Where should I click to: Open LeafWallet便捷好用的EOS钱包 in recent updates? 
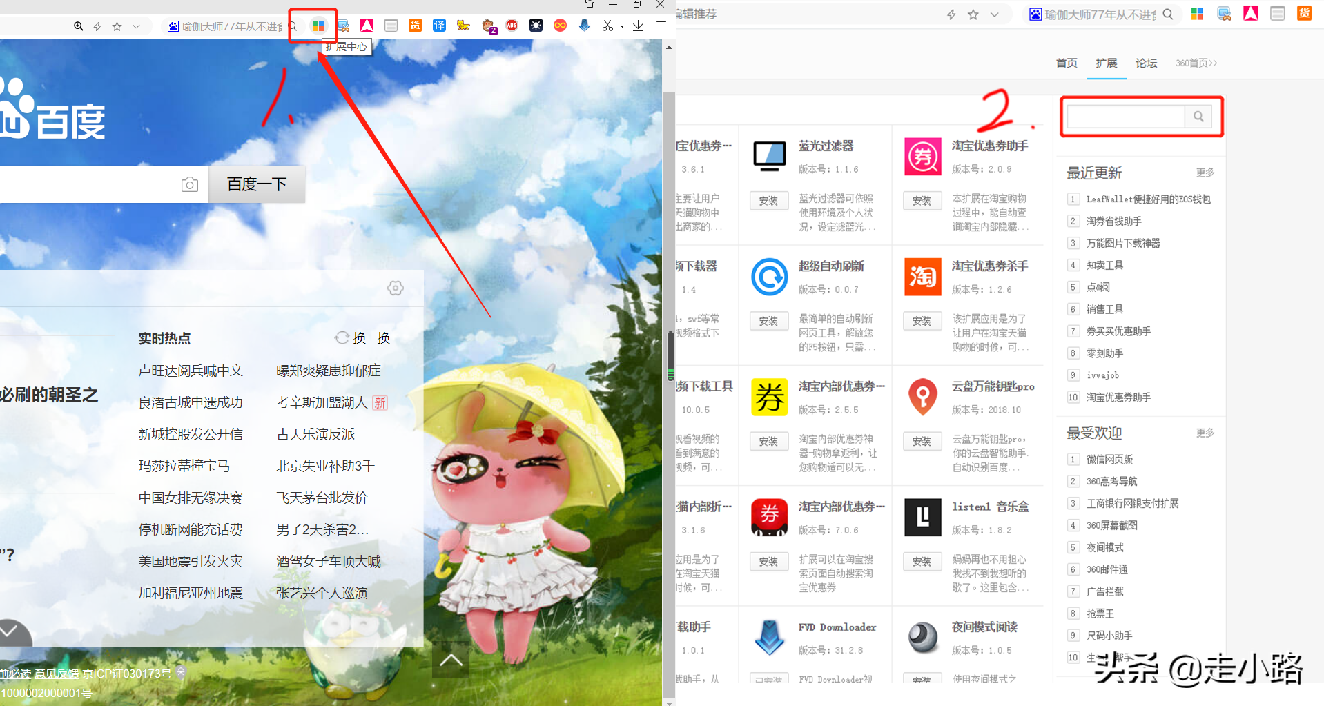(x=1149, y=199)
